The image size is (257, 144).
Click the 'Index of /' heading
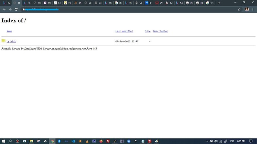pos(14,20)
